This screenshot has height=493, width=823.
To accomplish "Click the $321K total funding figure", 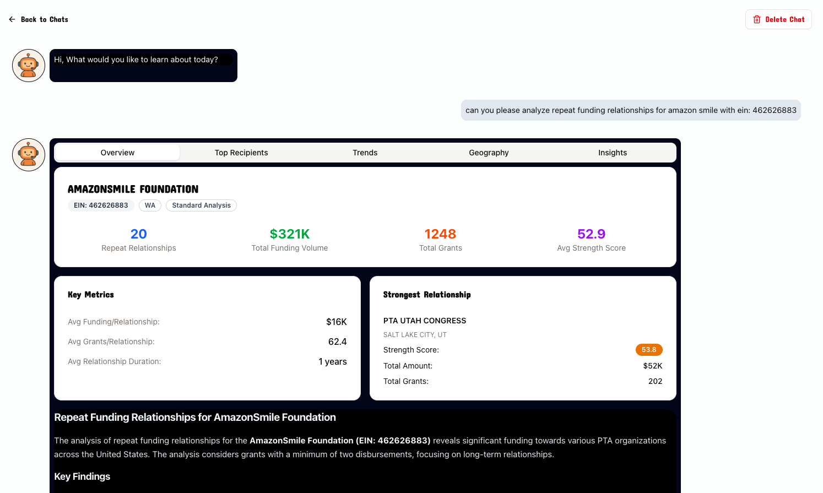I will [x=290, y=234].
